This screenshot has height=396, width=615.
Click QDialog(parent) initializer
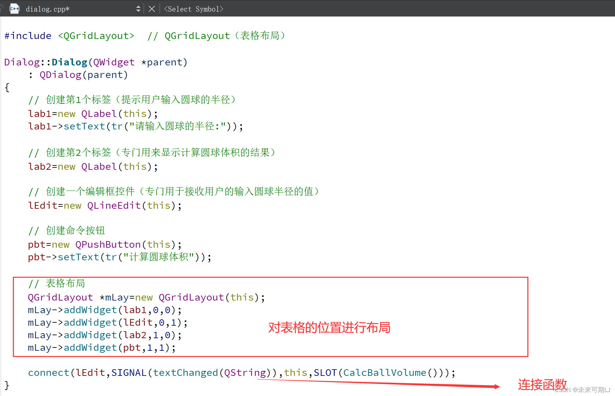point(84,75)
